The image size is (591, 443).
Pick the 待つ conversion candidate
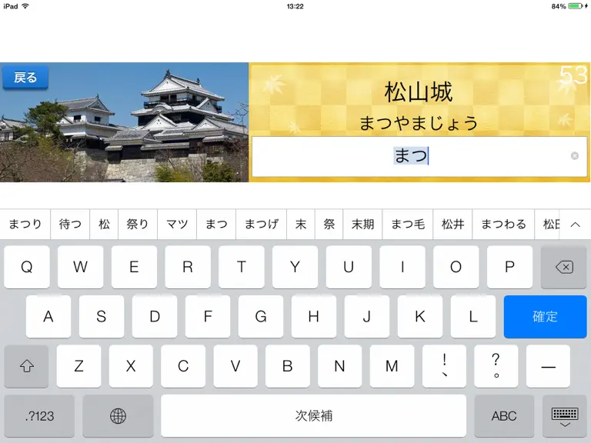70,225
